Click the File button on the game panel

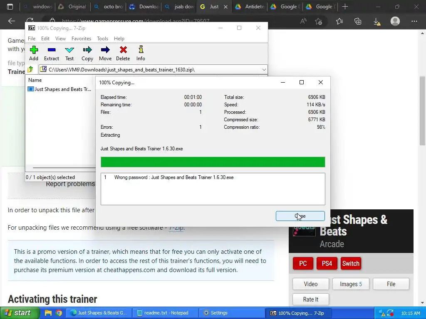391,284
